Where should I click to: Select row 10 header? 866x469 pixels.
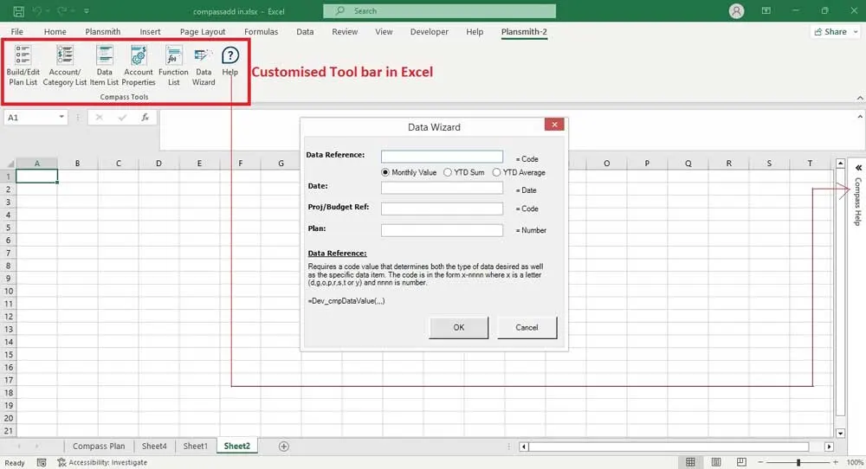coord(9,291)
